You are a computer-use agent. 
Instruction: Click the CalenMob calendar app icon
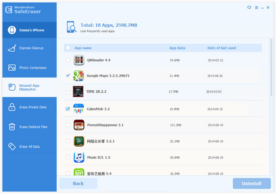click(x=79, y=109)
